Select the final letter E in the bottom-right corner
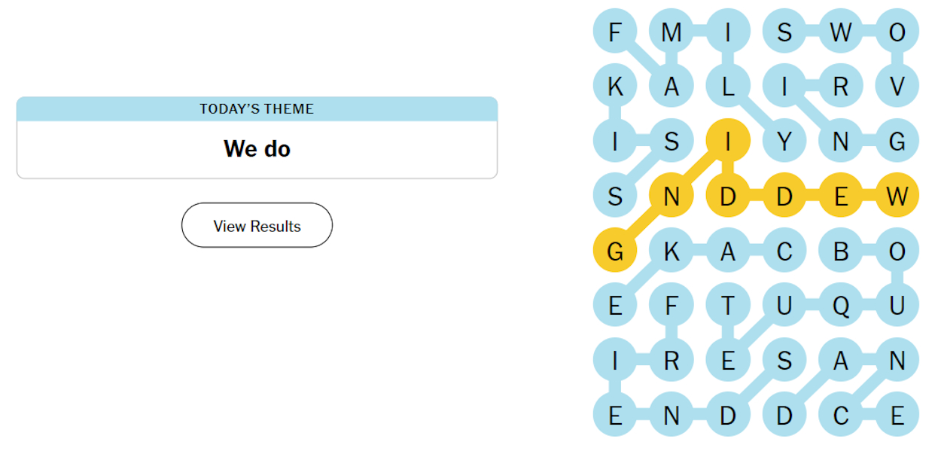This screenshot has width=941, height=451. (897, 415)
